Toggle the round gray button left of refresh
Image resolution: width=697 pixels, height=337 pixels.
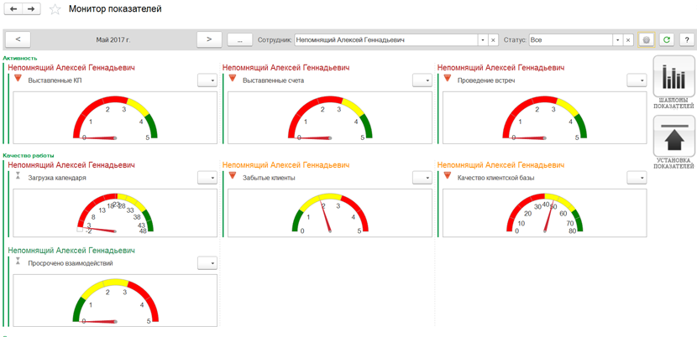(646, 39)
